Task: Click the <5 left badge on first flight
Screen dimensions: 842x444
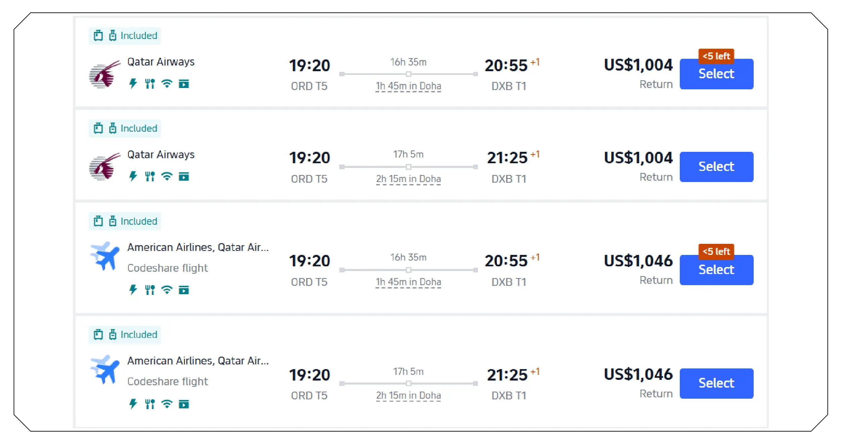Action: pos(716,56)
